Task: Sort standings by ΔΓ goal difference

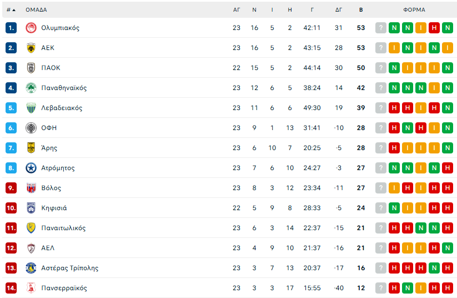Action: click(x=339, y=9)
